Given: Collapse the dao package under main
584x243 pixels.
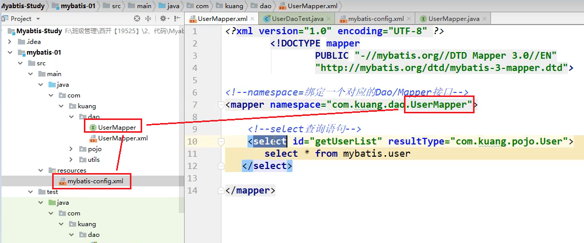Looking at the screenshot, I should pos(71,117).
